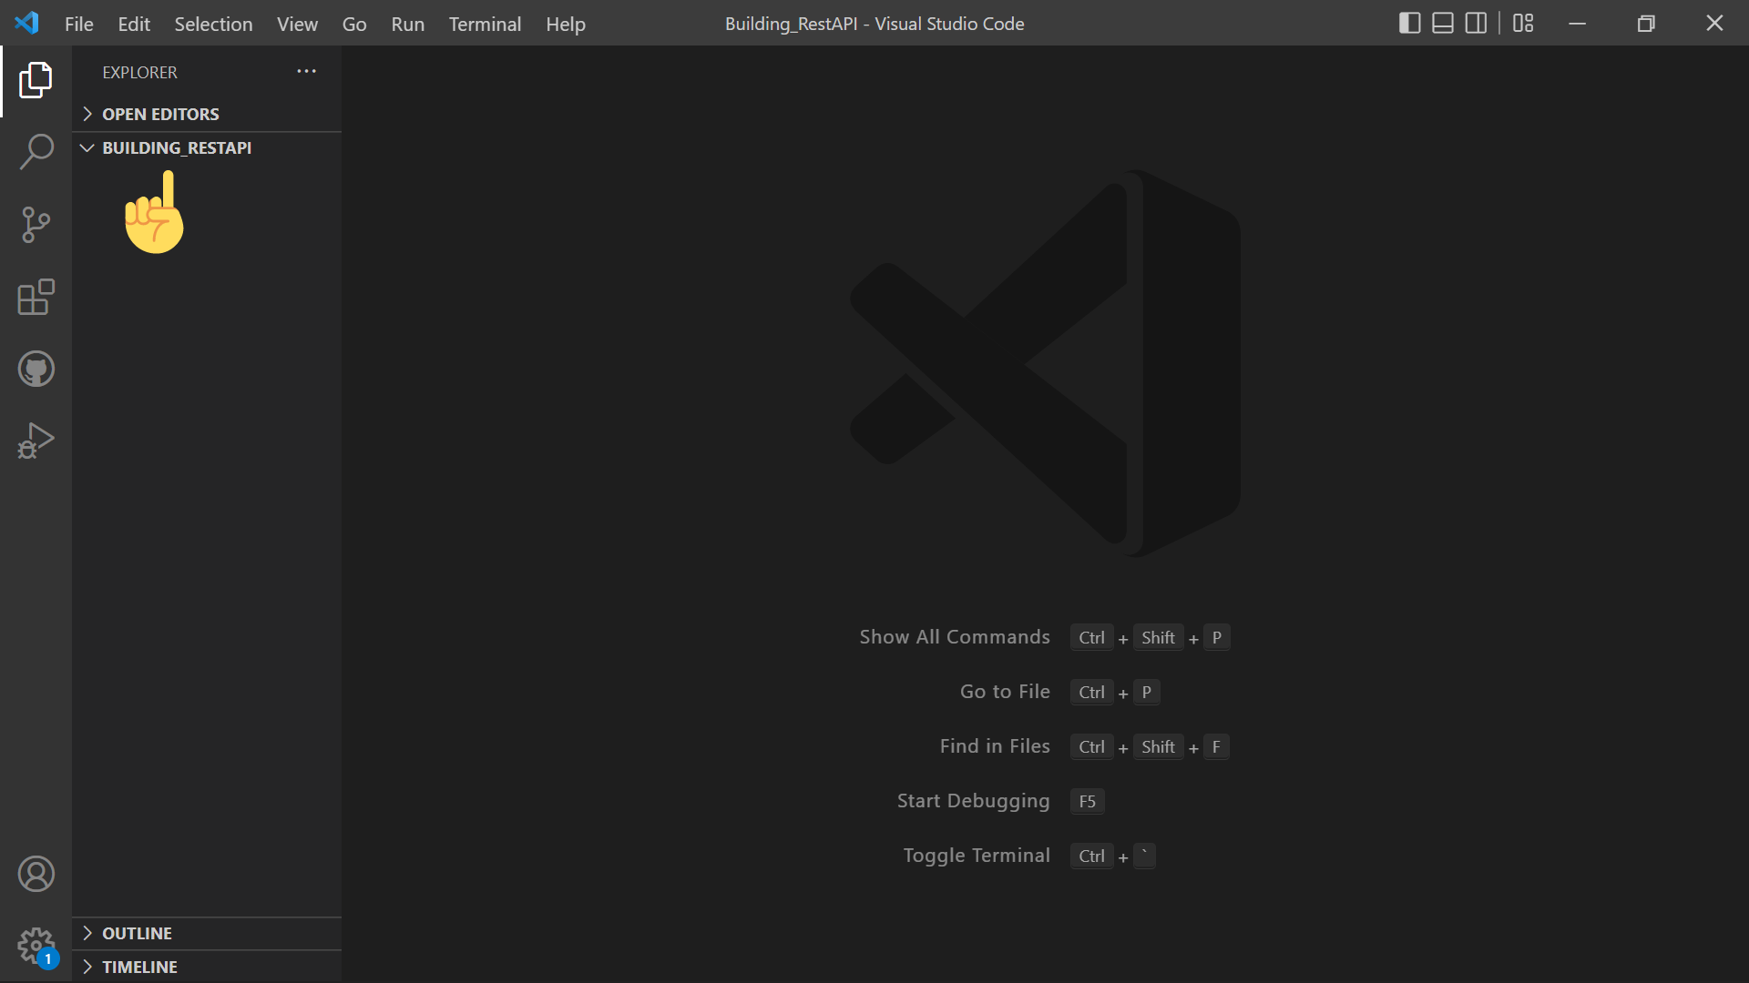Open the GitHub view in sidebar
This screenshot has width=1749, height=983.
(36, 369)
